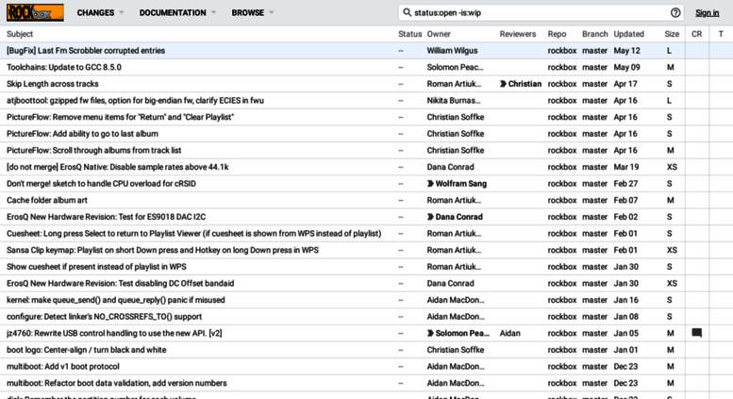Click reviewer Christian in Skip Length row

(x=525, y=84)
